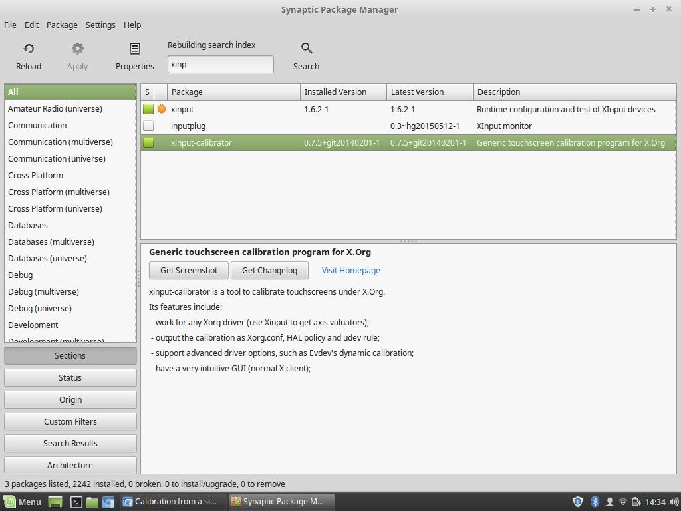Select the xinput-calibrator package name

tap(202, 143)
